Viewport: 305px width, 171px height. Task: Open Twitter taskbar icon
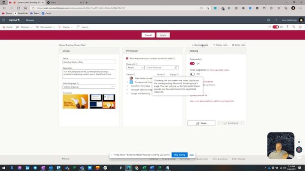[x=35, y=168]
